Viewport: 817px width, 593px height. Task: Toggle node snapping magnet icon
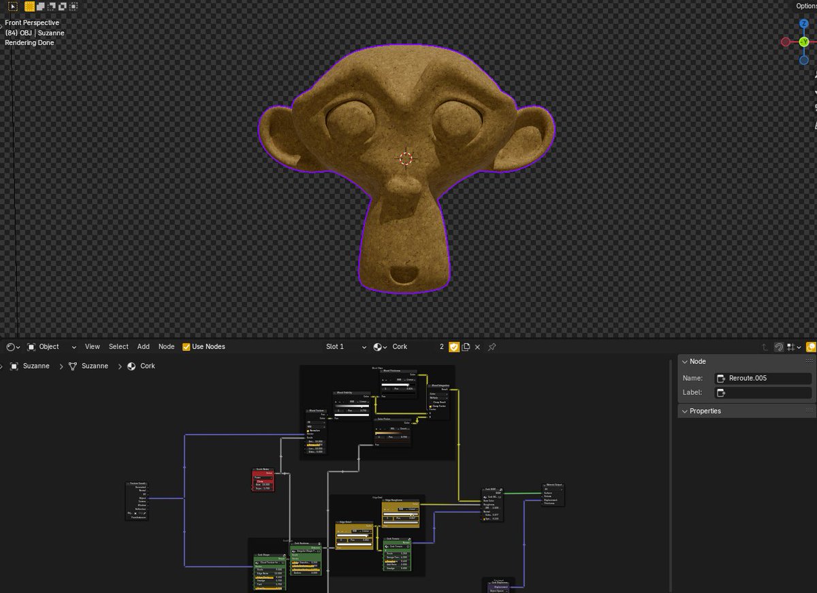tap(779, 347)
